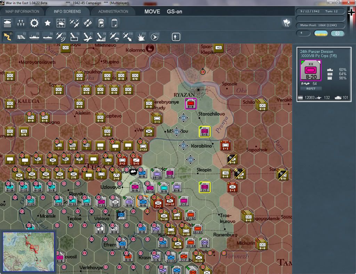Switch to the Info Screens tab
The width and height of the screenshot is (356, 274).
pos(67,11)
